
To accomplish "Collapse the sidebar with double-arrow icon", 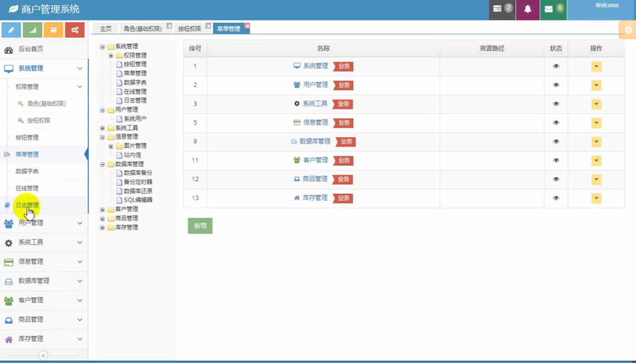I will pos(43,355).
